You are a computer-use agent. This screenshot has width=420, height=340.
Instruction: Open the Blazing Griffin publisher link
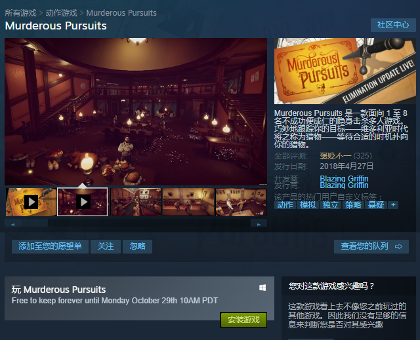pos(344,185)
